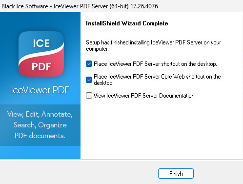
Task: Click the 'Place IceViewer PDF Server shortcut' label
Action: (x=155, y=64)
